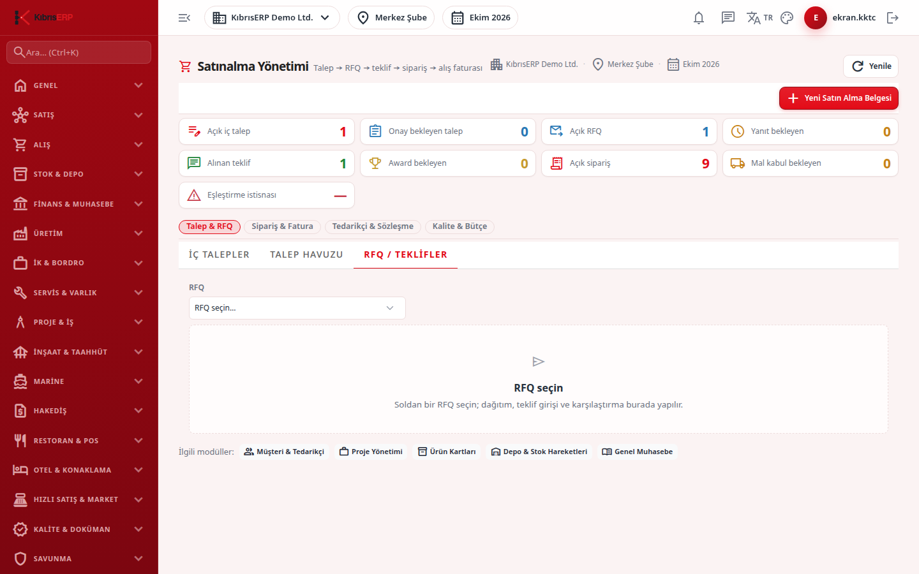Screen dimensions: 919x574
Task: Click the Yenile refresh button
Action: [871, 66]
